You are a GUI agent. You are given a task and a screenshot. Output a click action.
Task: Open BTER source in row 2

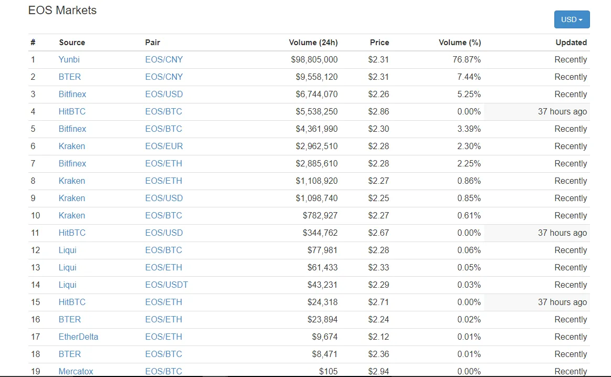tap(70, 77)
